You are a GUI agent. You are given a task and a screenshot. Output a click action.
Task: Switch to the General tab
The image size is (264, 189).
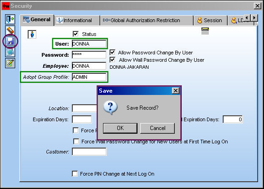coord(37,20)
